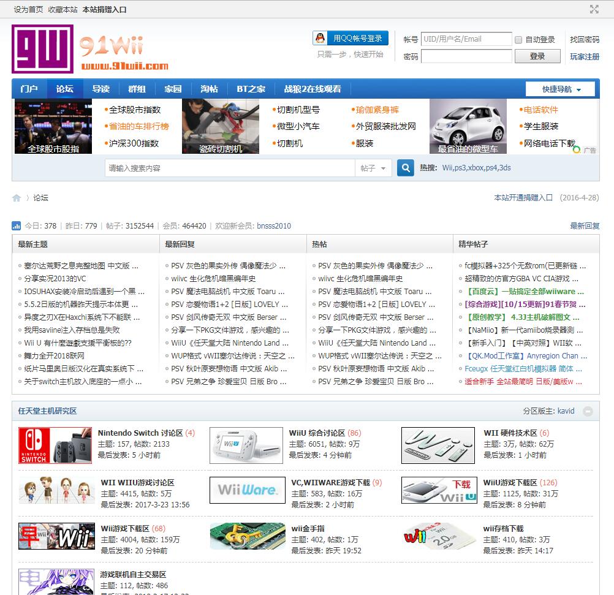
Task: Click the 找回密码 link
Action: (x=584, y=40)
